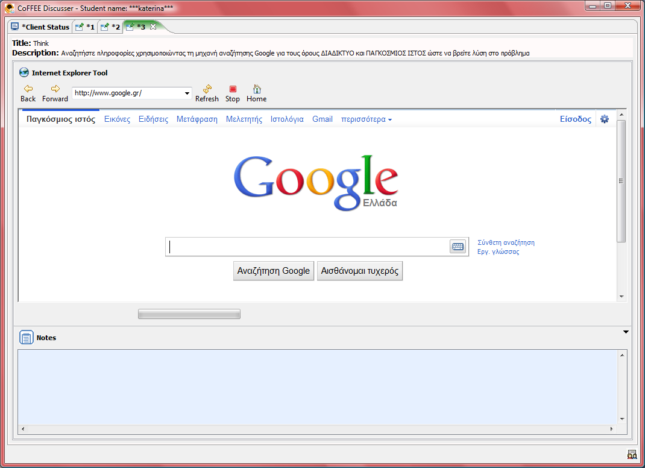Image resolution: width=645 pixels, height=468 pixels.
Task: Click into the Notes text area
Action: point(318,387)
